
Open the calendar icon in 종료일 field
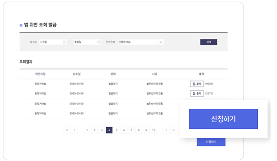pos(99,42)
